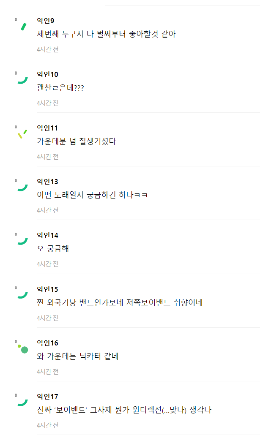
Task: Click the 익인16 username
Action: coord(47,343)
